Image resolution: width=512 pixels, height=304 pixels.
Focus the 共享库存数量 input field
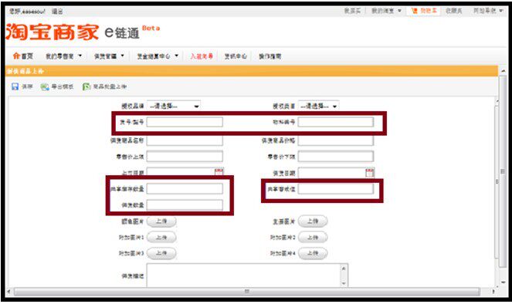point(185,188)
